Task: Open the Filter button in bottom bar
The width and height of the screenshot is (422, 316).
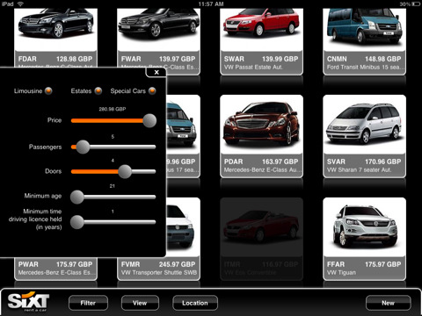Action: [x=88, y=303]
